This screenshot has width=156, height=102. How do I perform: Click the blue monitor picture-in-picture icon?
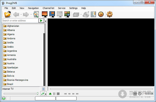point(52,14)
